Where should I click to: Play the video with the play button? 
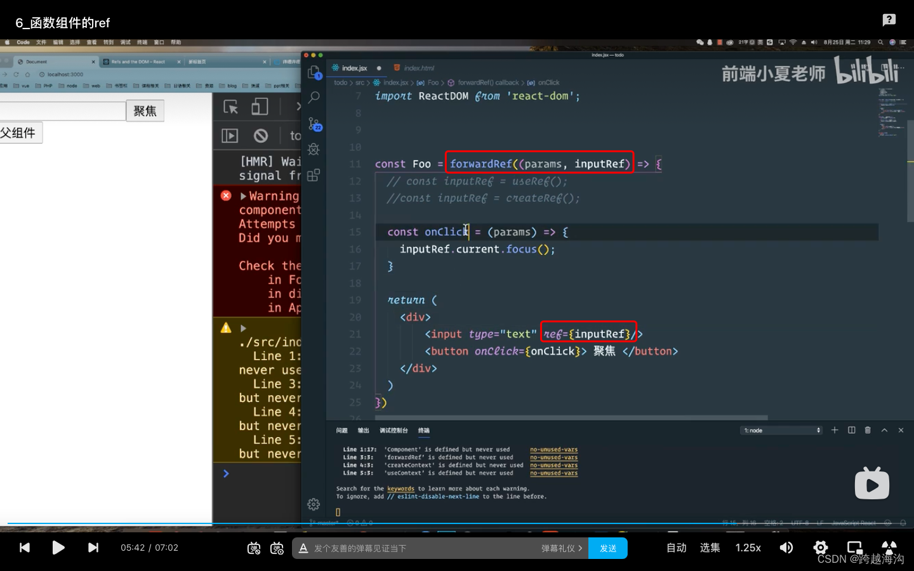[58, 548]
